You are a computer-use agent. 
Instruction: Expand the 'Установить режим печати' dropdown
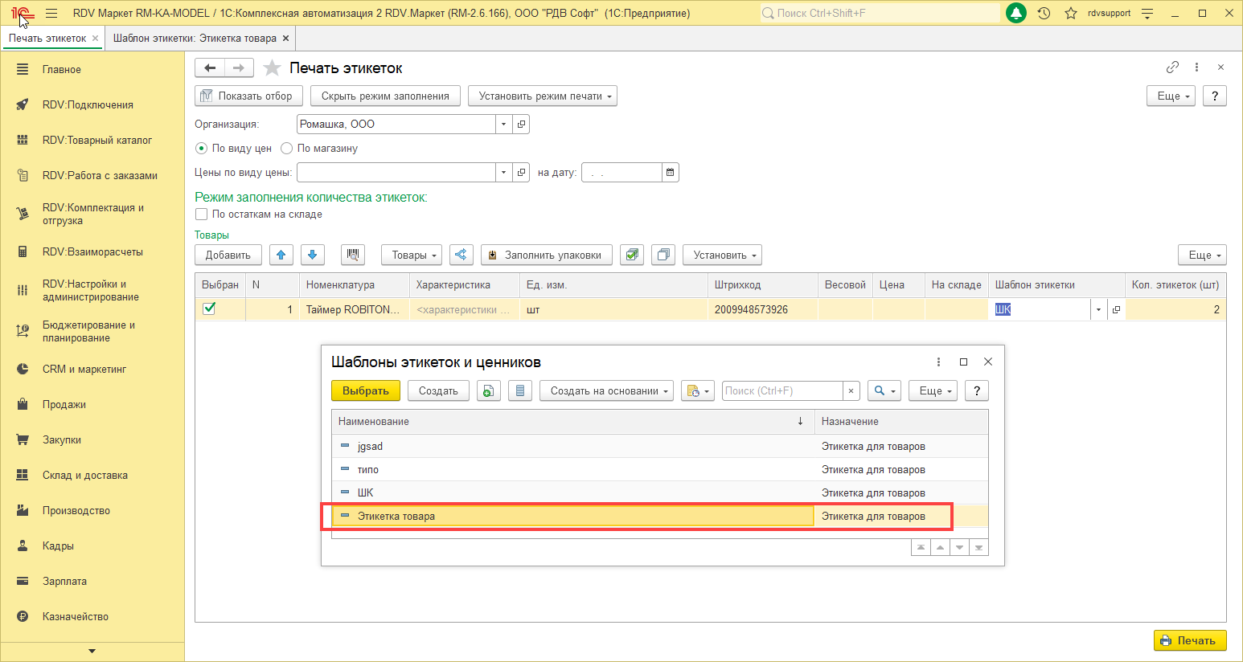[x=543, y=96]
